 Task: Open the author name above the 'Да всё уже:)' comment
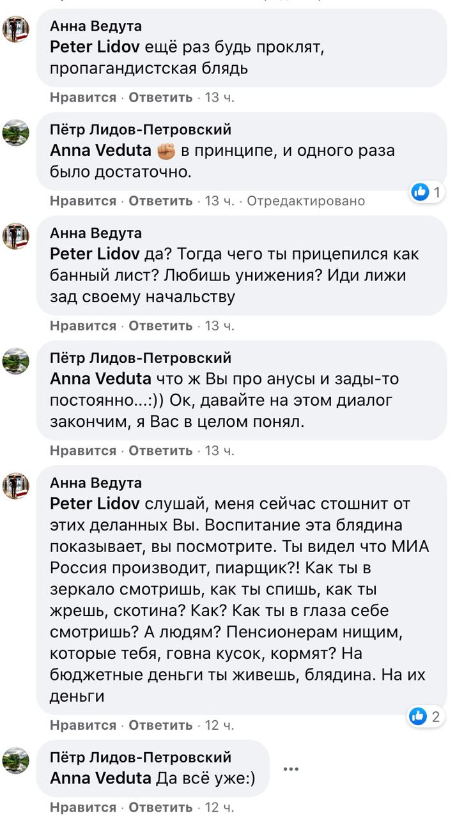pos(141,757)
